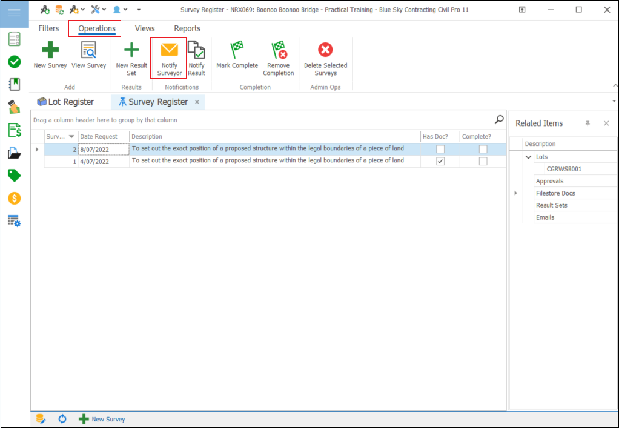
Task: Collapse the Lots tree node
Action: (x=529, y=157)
